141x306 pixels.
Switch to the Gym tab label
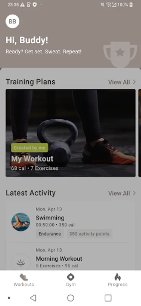click(71, 284)
